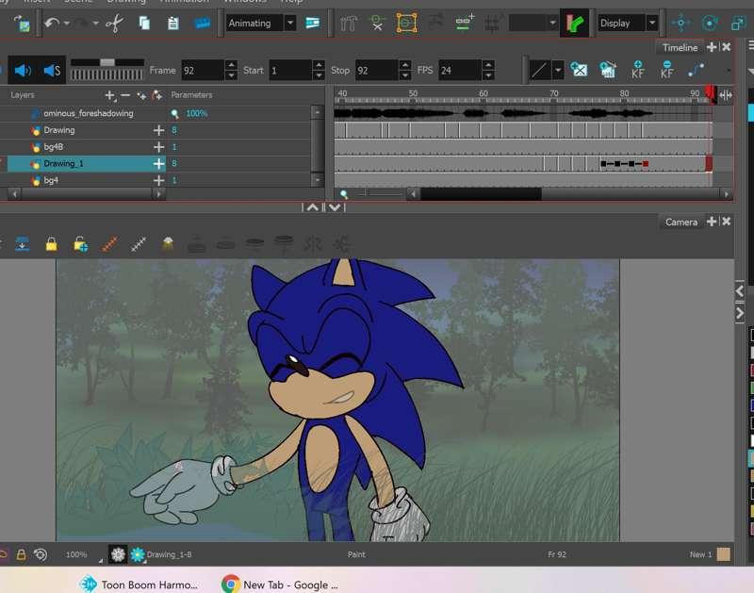Toggle the cyan gear OpenGL view button
Screen dimensions: 754x593
click(138, 554)
